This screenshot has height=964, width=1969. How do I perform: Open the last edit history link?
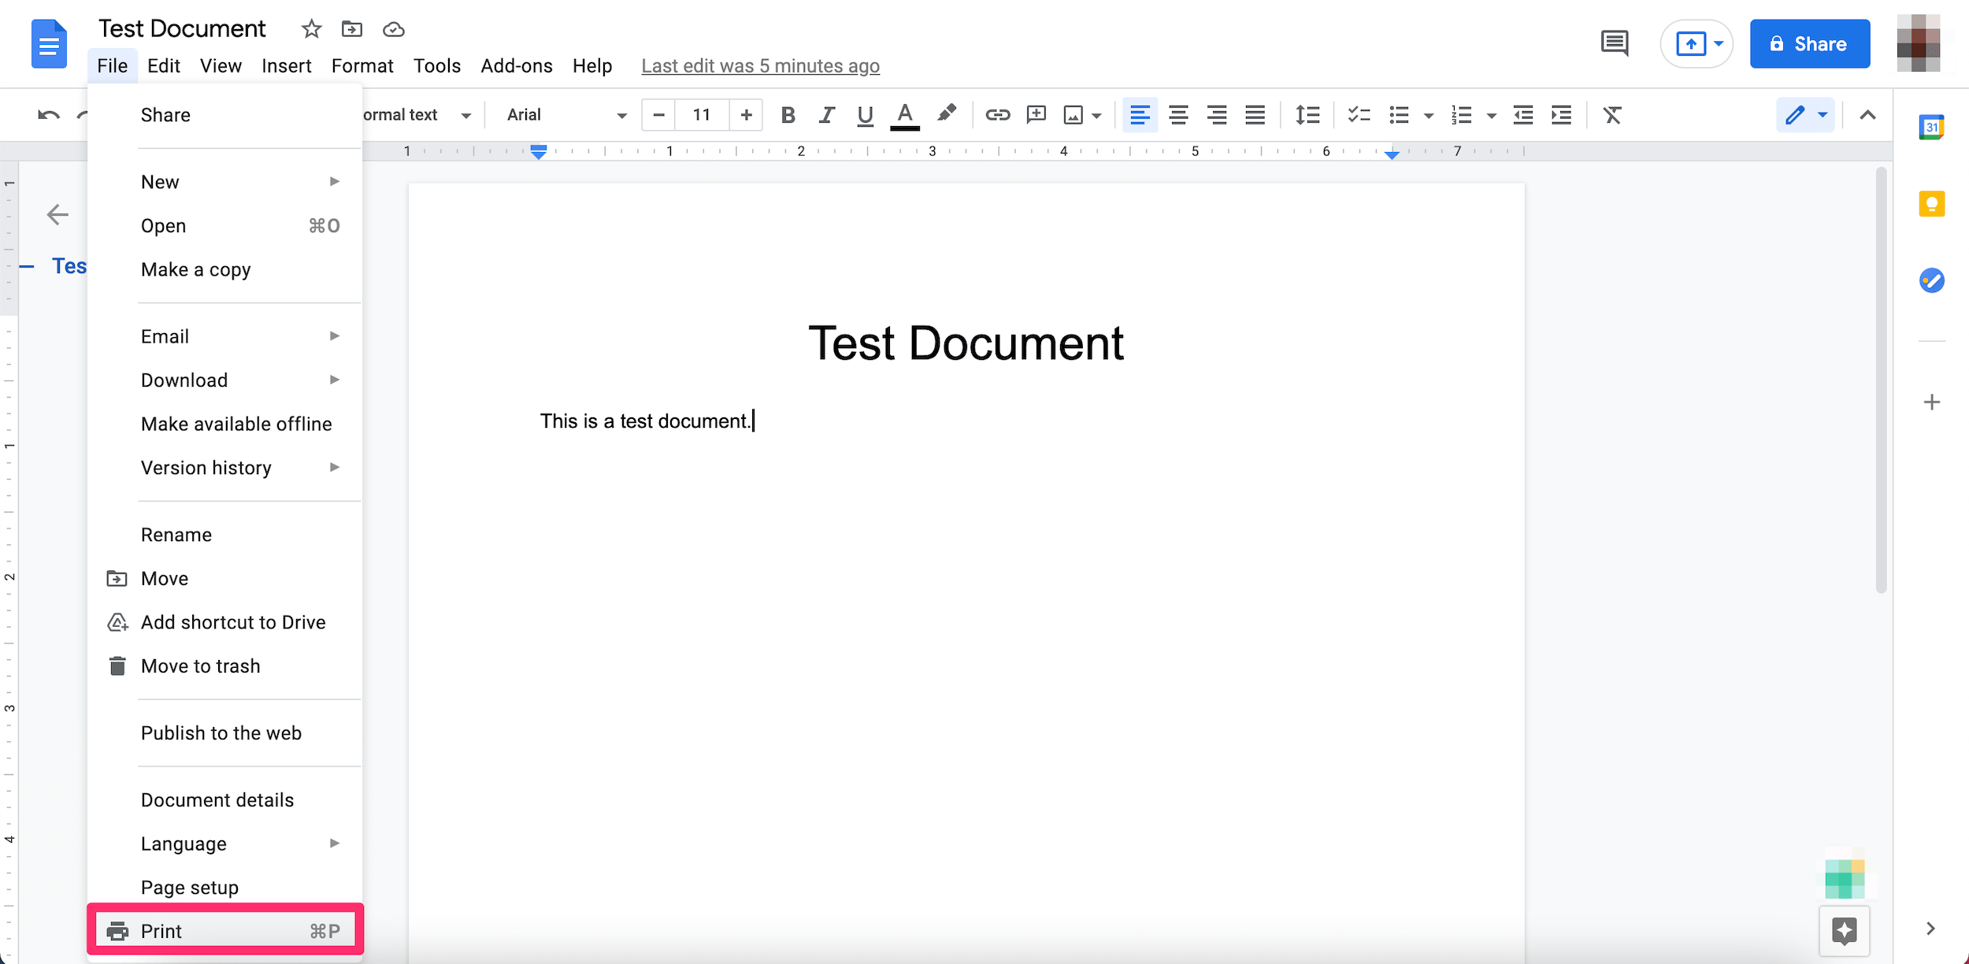coord(760,66)
